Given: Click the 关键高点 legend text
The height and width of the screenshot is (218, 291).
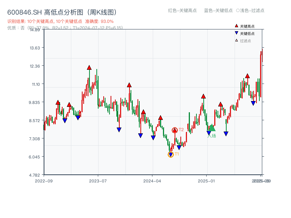Looking at the screenshot, I should (x=247, y=26).
